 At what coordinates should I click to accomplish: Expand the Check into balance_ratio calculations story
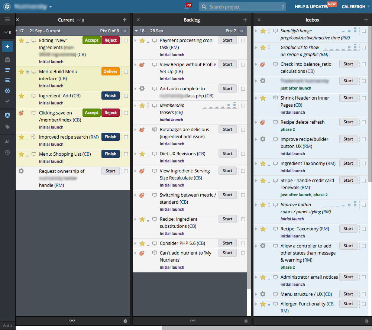tap(256, 64)
